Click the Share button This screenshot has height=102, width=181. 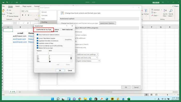[x=175, y=6]
